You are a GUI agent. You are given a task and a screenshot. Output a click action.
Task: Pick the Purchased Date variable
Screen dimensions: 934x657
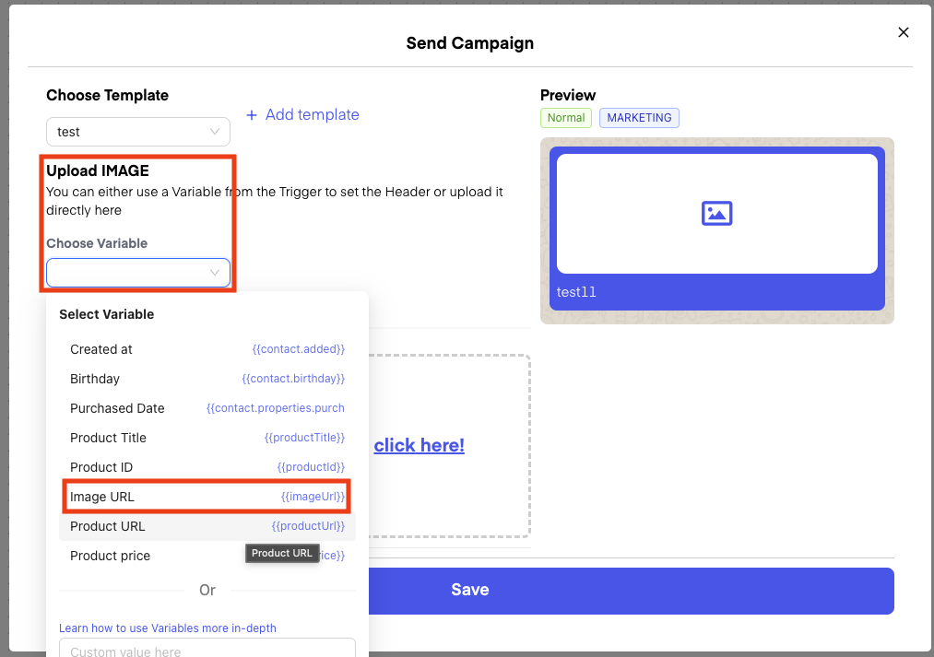click(207, 408)
